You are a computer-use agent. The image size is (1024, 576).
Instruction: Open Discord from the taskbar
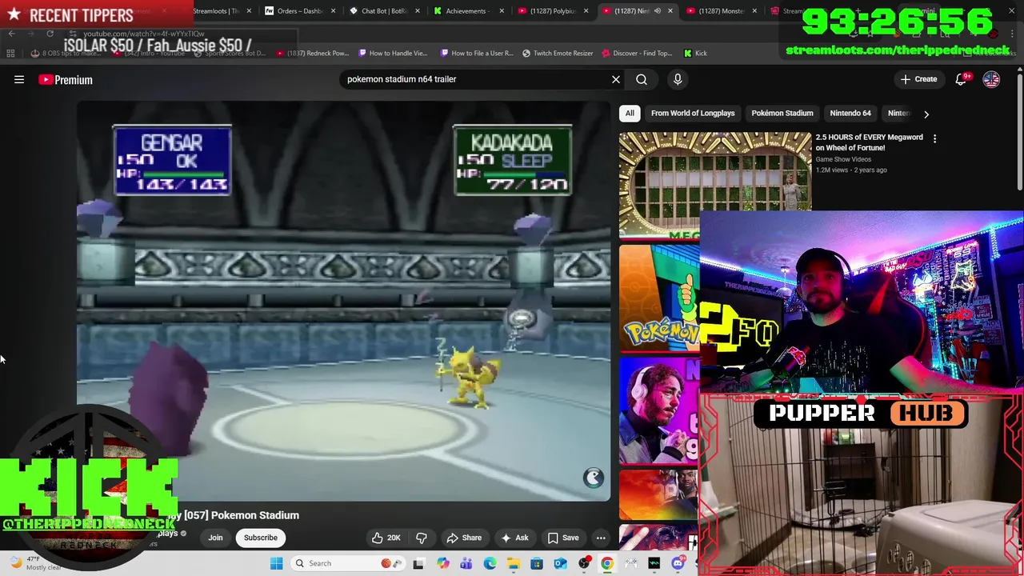[x=678, y=563]
